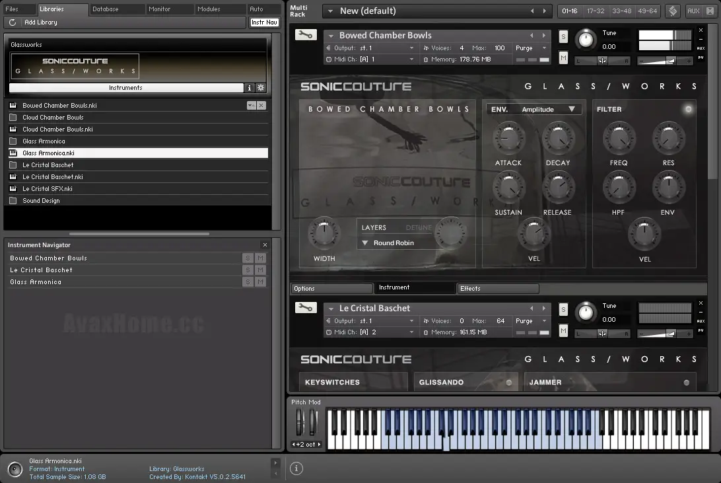
Task: Open the Multi Rack preset dropdown
Action: 330,11
